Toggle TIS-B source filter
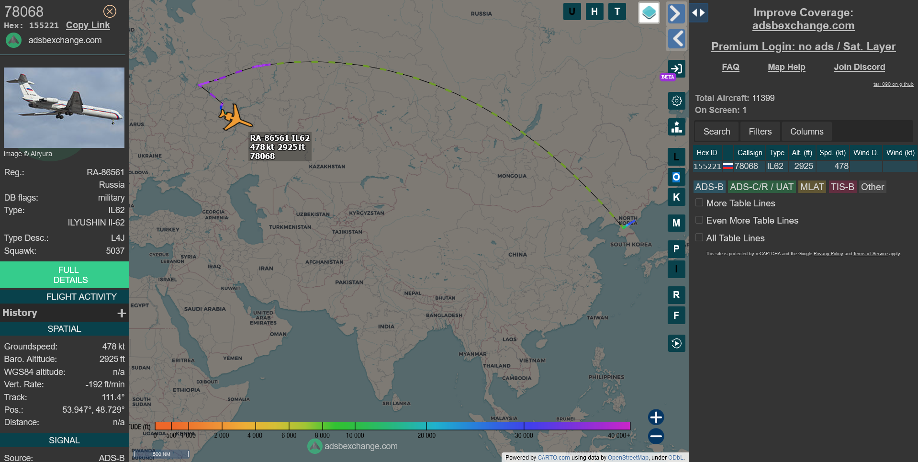Screen dimensions: 918x462 pos(842,187)
